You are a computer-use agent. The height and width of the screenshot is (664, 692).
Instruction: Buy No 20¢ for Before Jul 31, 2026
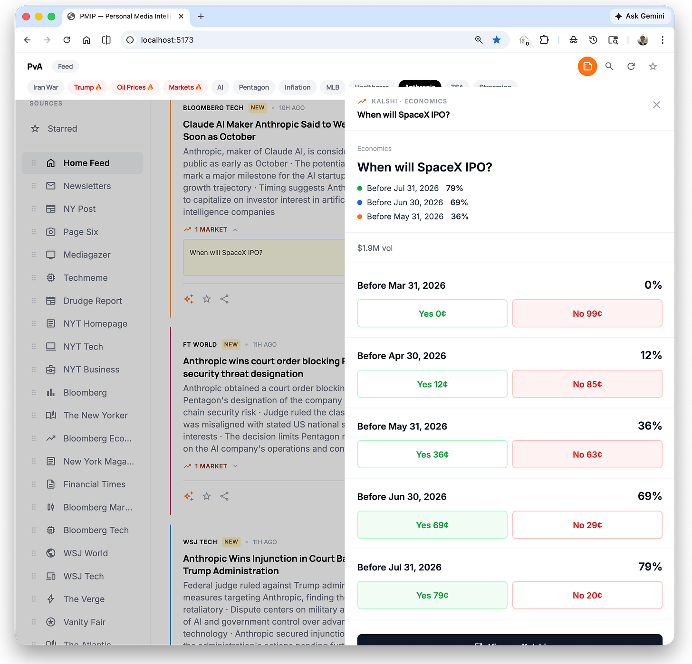[x=587, y=595]
